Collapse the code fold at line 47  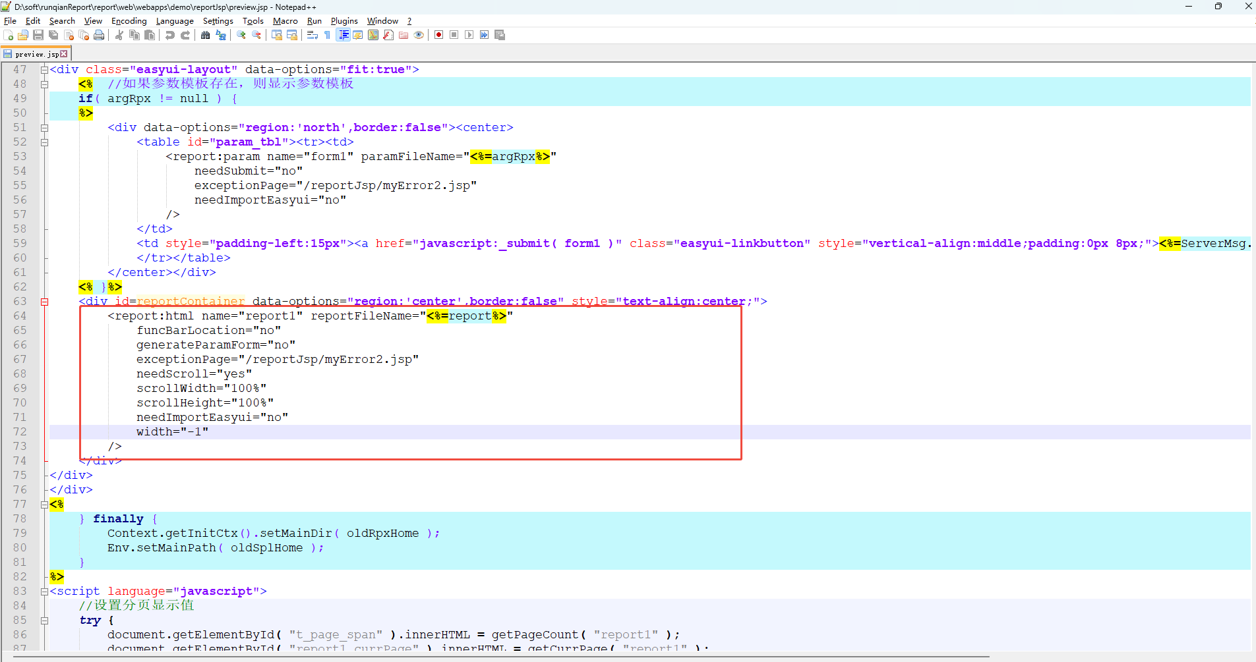coord(44,70)
